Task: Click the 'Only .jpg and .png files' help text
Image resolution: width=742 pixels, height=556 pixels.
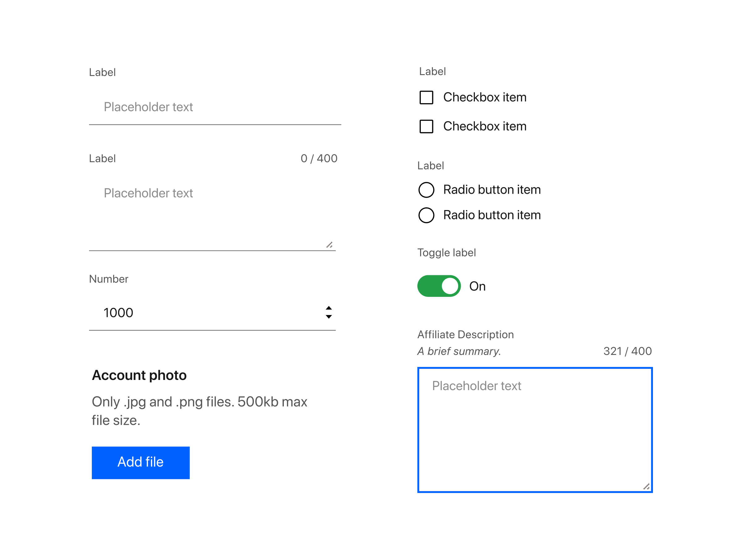Action: (x=199, y=411)
